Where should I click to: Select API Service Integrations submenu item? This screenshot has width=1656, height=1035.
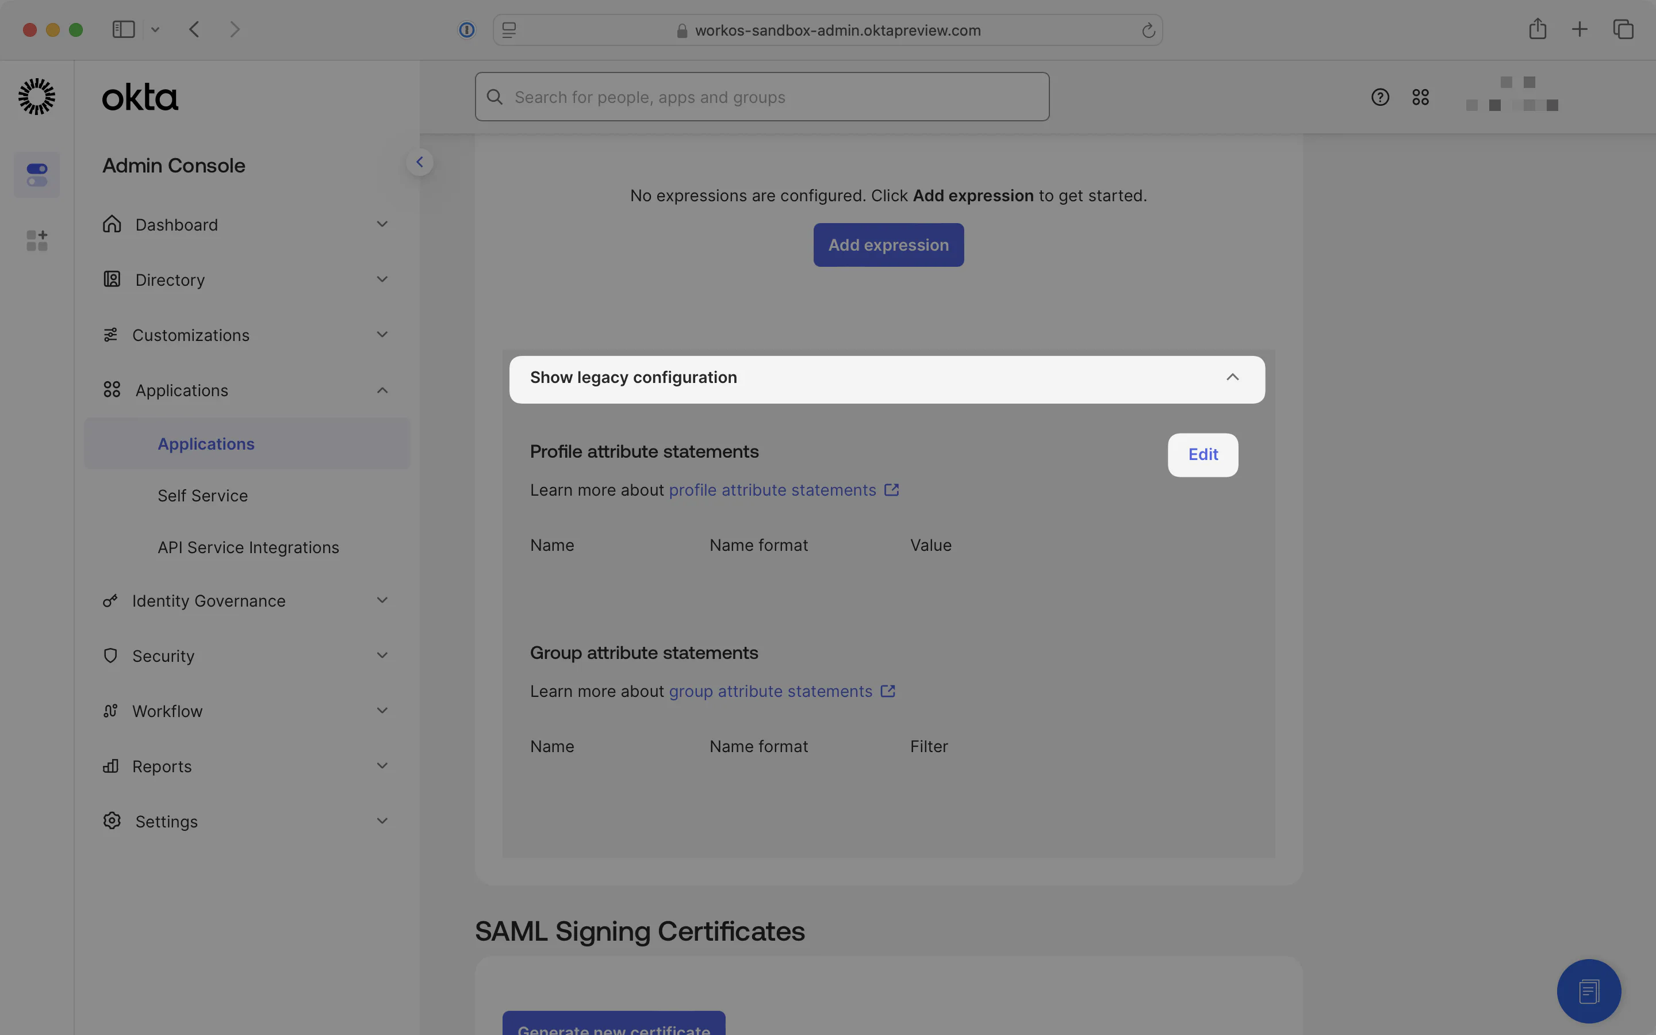tap(248, 547)
